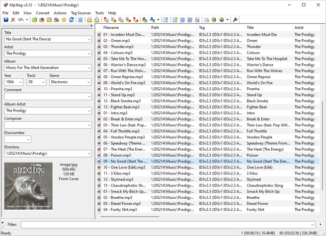
Task: Expand the Album field dropdown
Action: 89,68
